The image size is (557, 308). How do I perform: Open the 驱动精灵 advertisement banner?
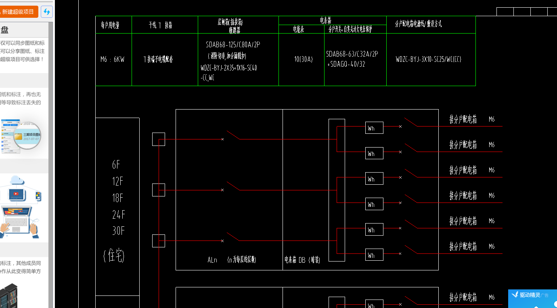click(532, 299)
